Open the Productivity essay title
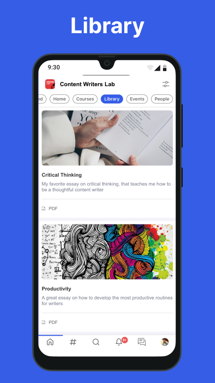The width and height of the screenshot is (215, 383). pos(56,289)
